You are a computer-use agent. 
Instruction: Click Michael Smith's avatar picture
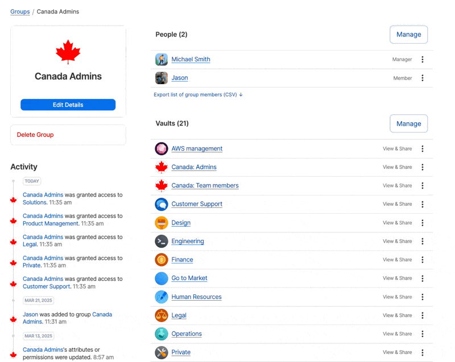(x=162, y=59)
